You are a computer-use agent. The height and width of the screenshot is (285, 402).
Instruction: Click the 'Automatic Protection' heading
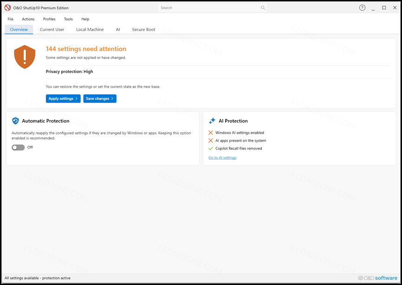pyautogui.click(x=45, y=121)
